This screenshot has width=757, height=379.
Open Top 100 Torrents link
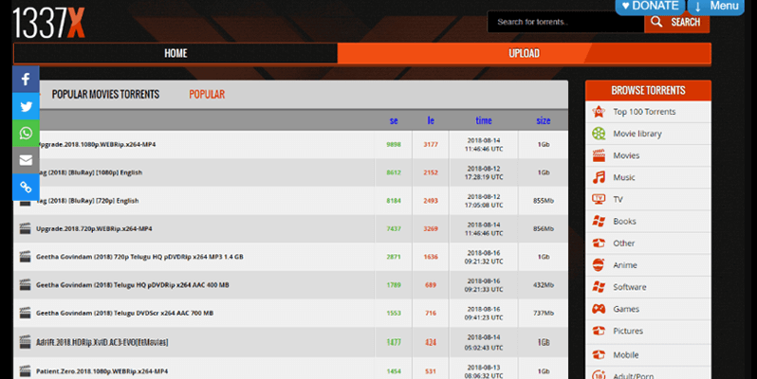(644, 112)
